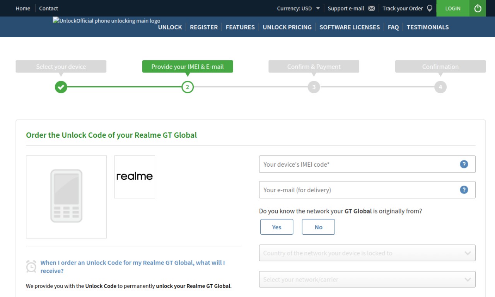Open the Contact link in top bar
The image size is (495, 297).
48,9
